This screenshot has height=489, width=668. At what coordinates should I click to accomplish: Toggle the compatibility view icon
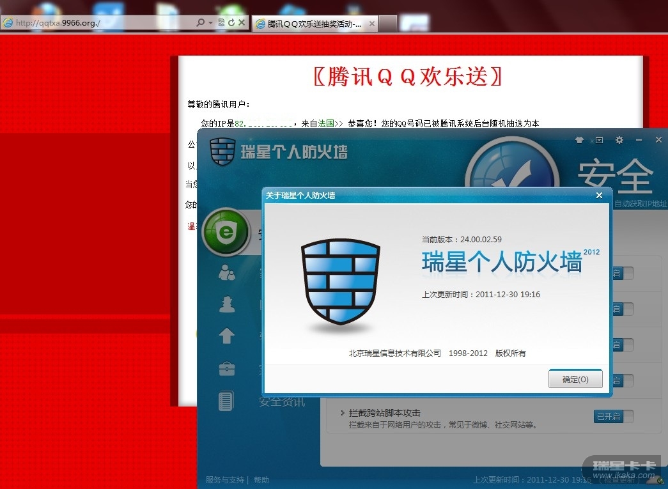(x=221, y=22)
